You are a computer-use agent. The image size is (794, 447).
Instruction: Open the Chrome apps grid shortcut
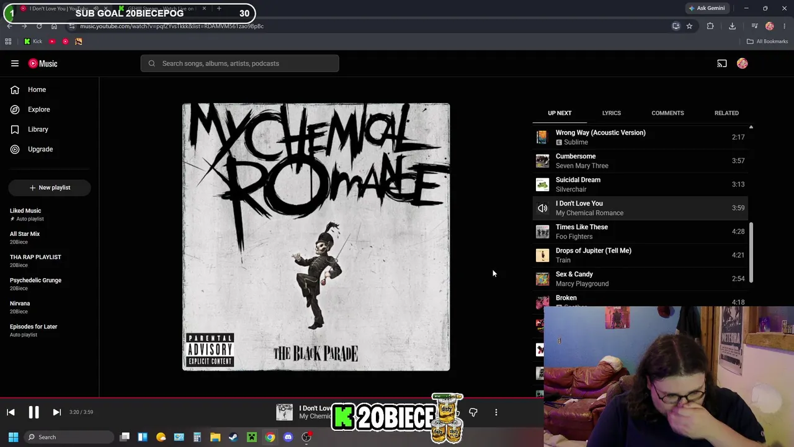(x=8, y=42)
